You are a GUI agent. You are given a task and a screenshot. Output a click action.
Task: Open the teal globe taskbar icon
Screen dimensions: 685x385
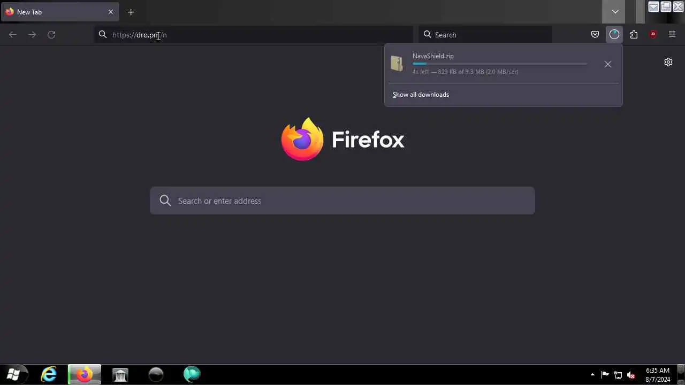(192, 374)
